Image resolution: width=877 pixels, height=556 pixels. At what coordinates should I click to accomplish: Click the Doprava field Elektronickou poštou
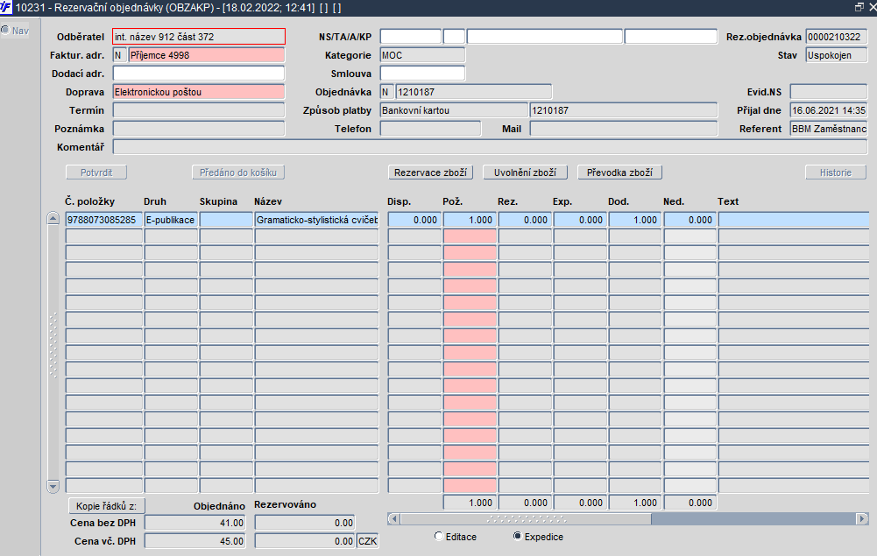coord(199,92)
